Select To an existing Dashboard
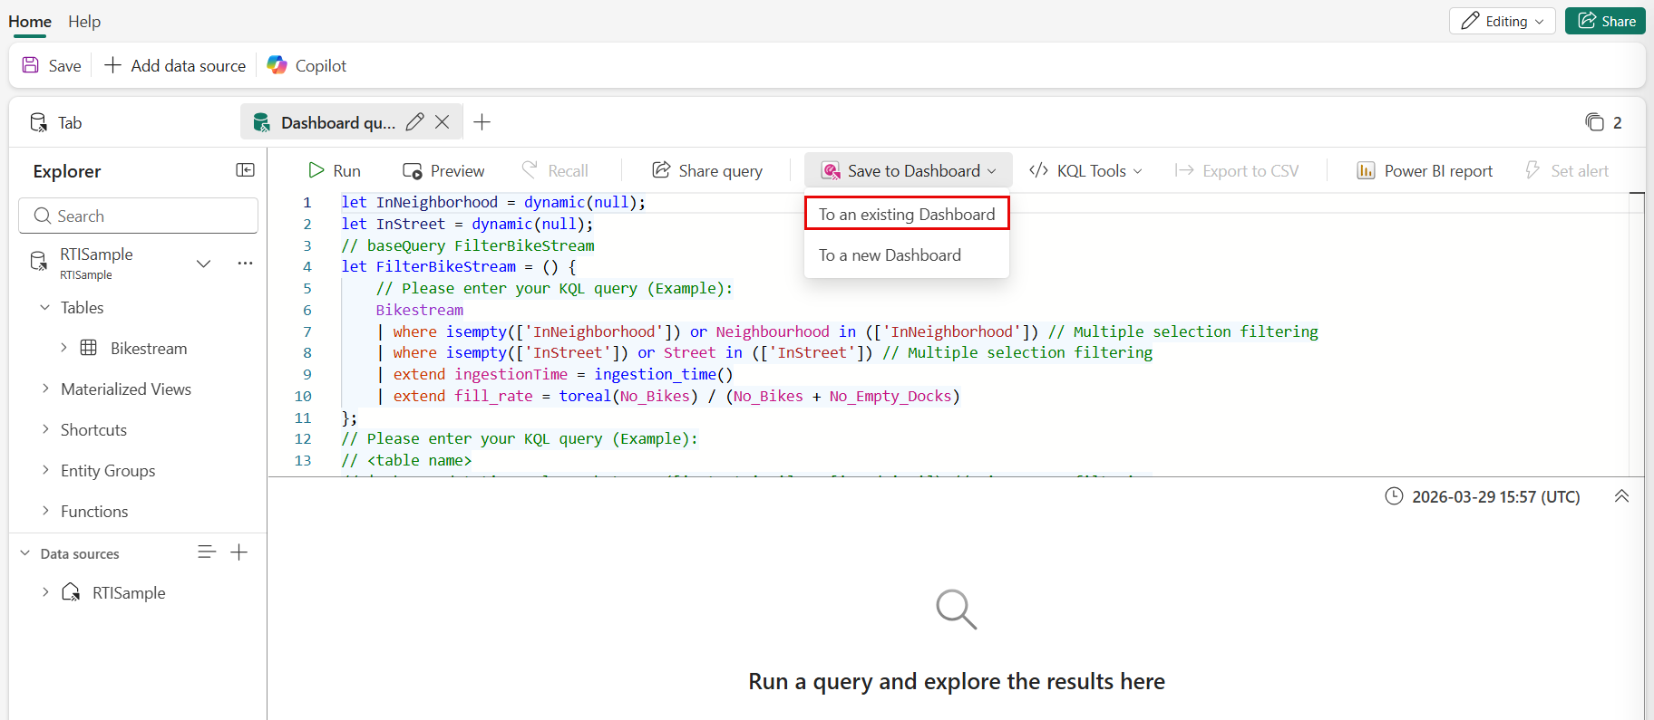1654x720 pixels. coord(907,214)
